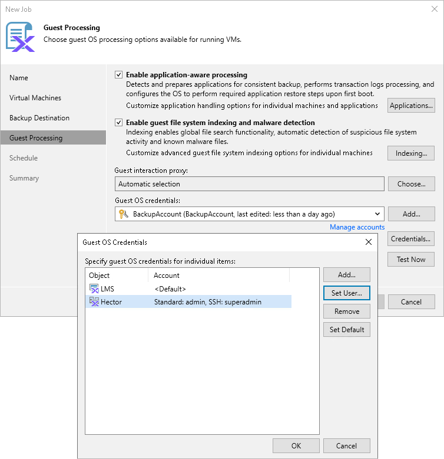Click the Hector virtual machine icon
This screenshot has width=444, height=459.
click(94, 301)
